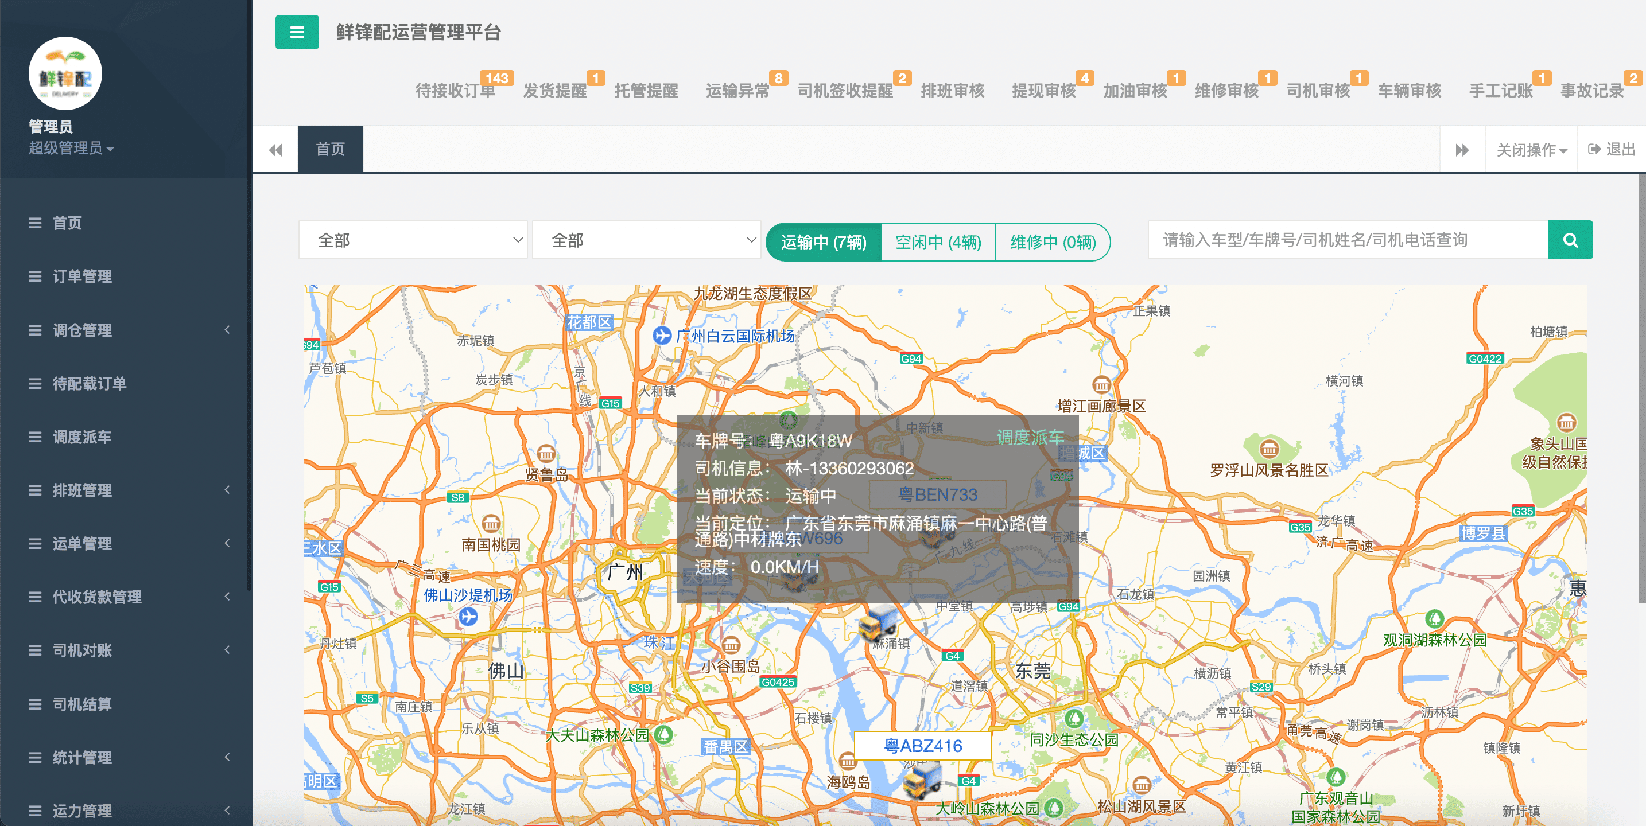Expand 统计管理 in the sidebar
Viewport: 1646px width, 826px height.
(126, 758)
